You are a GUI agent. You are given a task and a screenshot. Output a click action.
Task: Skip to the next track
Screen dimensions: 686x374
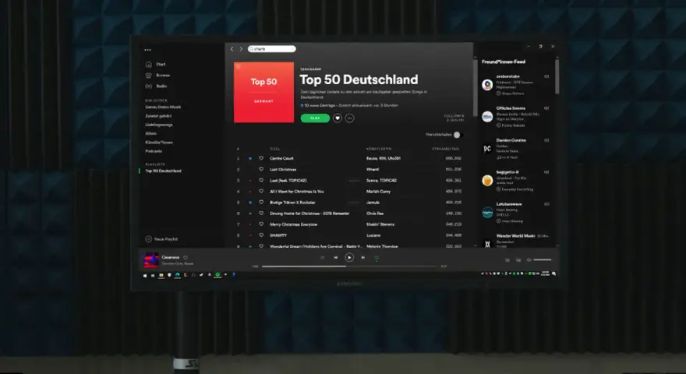click(x=362, y=258)
